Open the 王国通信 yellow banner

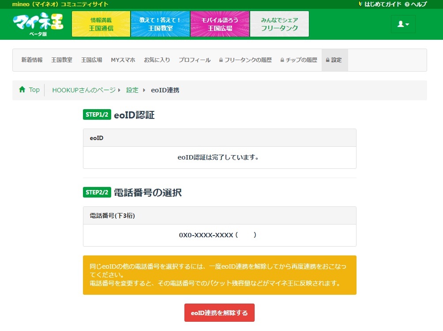(x=101, y=24)
